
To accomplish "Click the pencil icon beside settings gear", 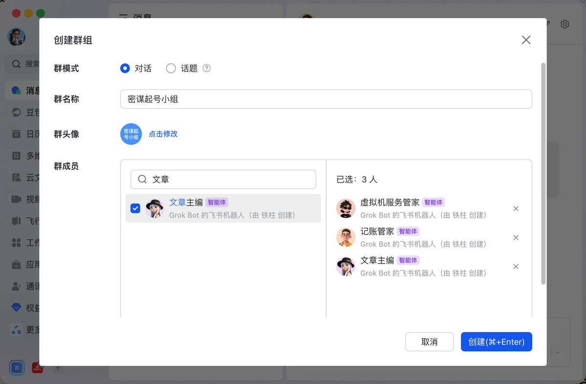I will point(548,23).
